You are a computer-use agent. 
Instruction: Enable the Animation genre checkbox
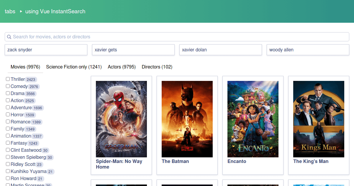[7, 136]
